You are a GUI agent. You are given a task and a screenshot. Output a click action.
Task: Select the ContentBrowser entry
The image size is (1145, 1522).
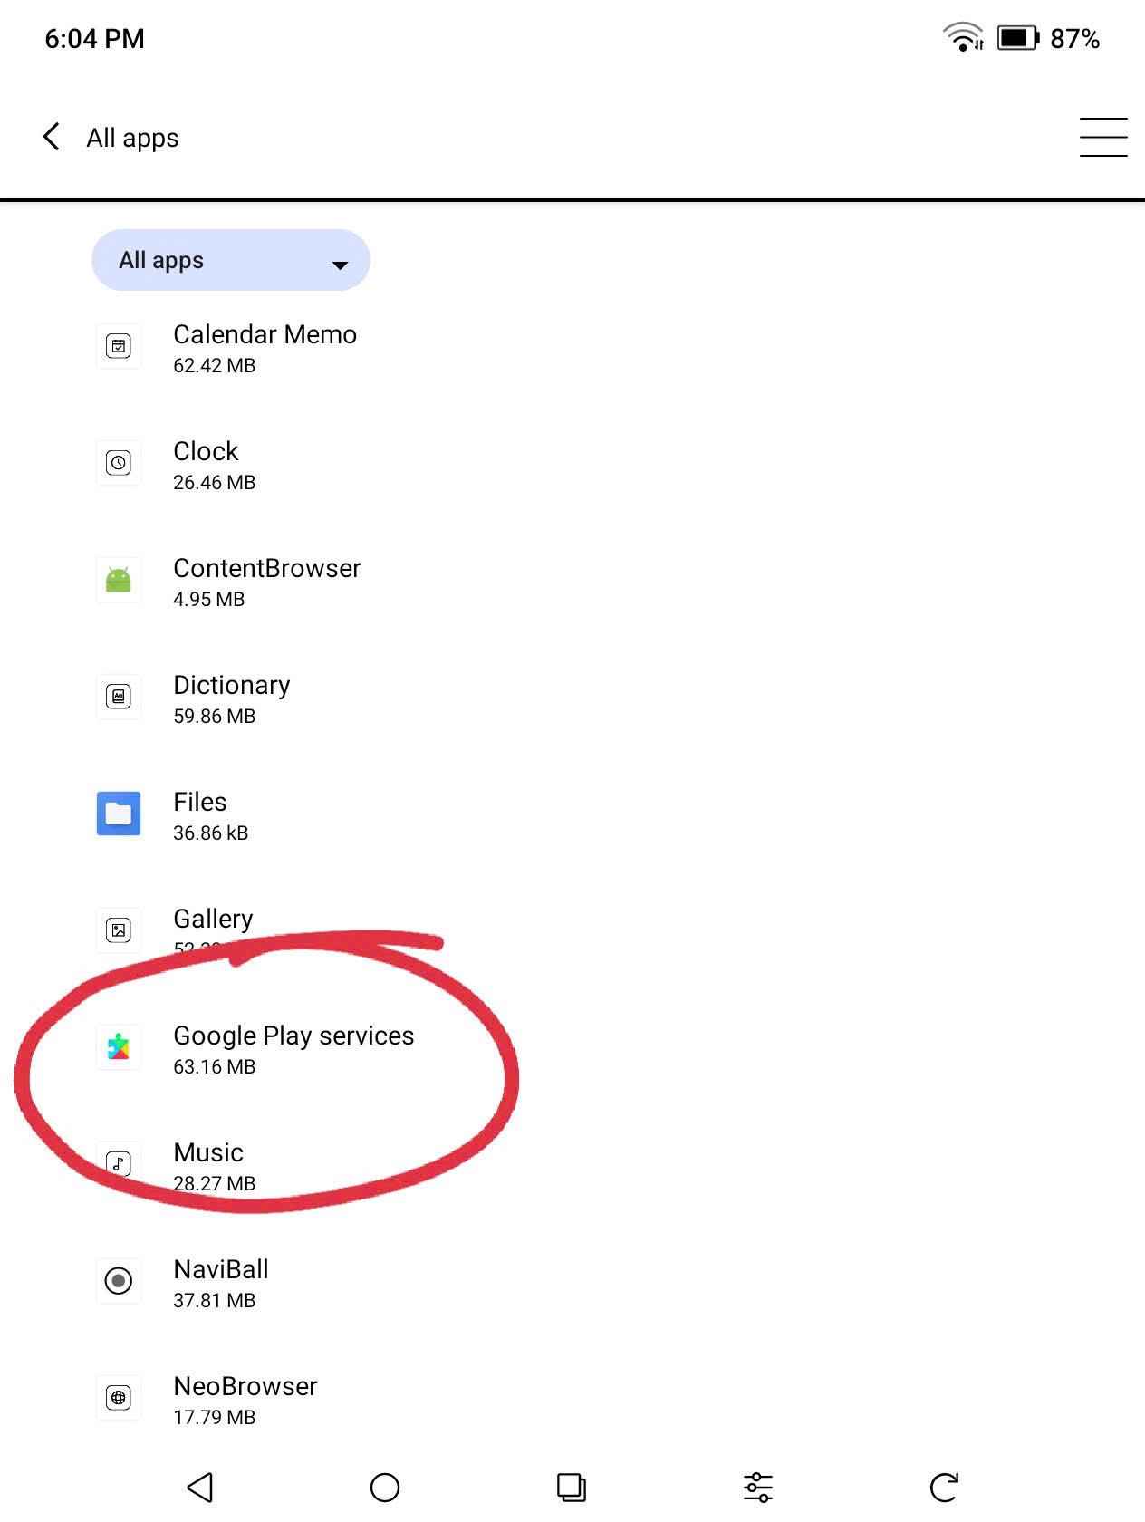[572, 582]
